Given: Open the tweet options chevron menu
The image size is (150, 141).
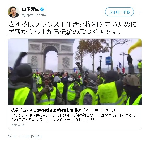Looking at the screenshot, I should (x=140, y=12).
